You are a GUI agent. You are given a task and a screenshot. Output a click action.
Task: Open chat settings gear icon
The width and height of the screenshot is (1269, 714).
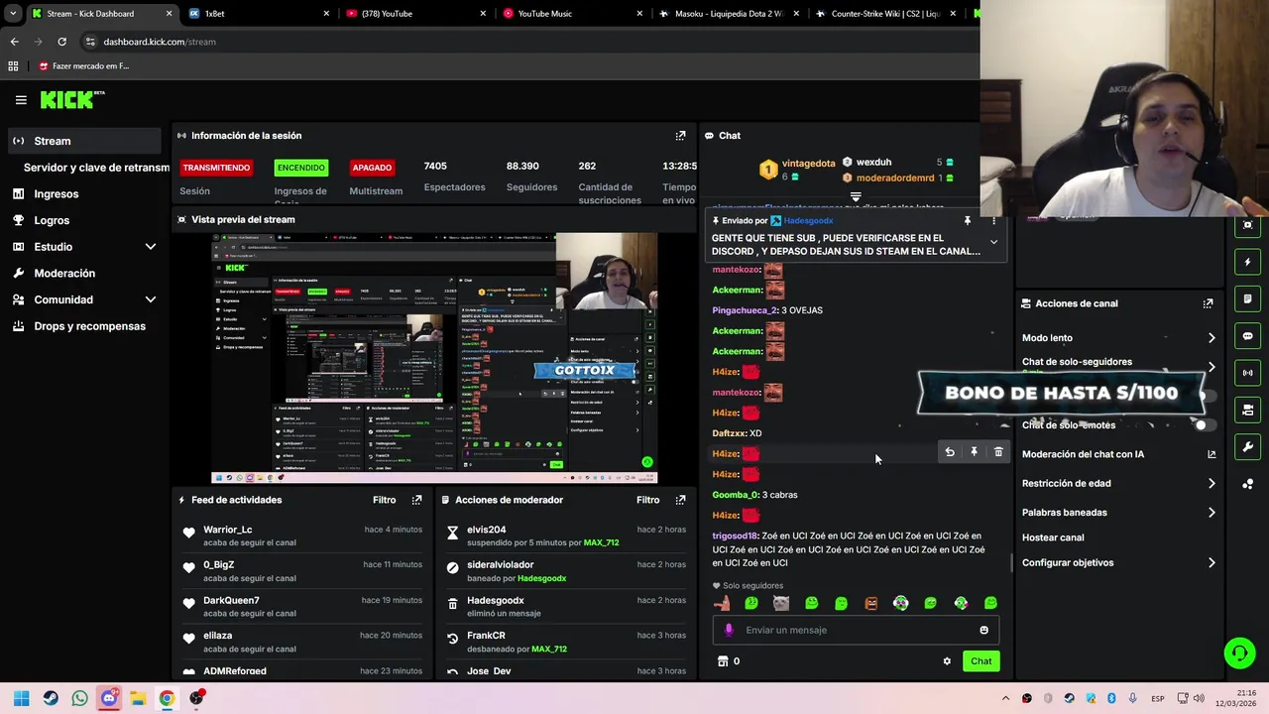click(947, 661)
